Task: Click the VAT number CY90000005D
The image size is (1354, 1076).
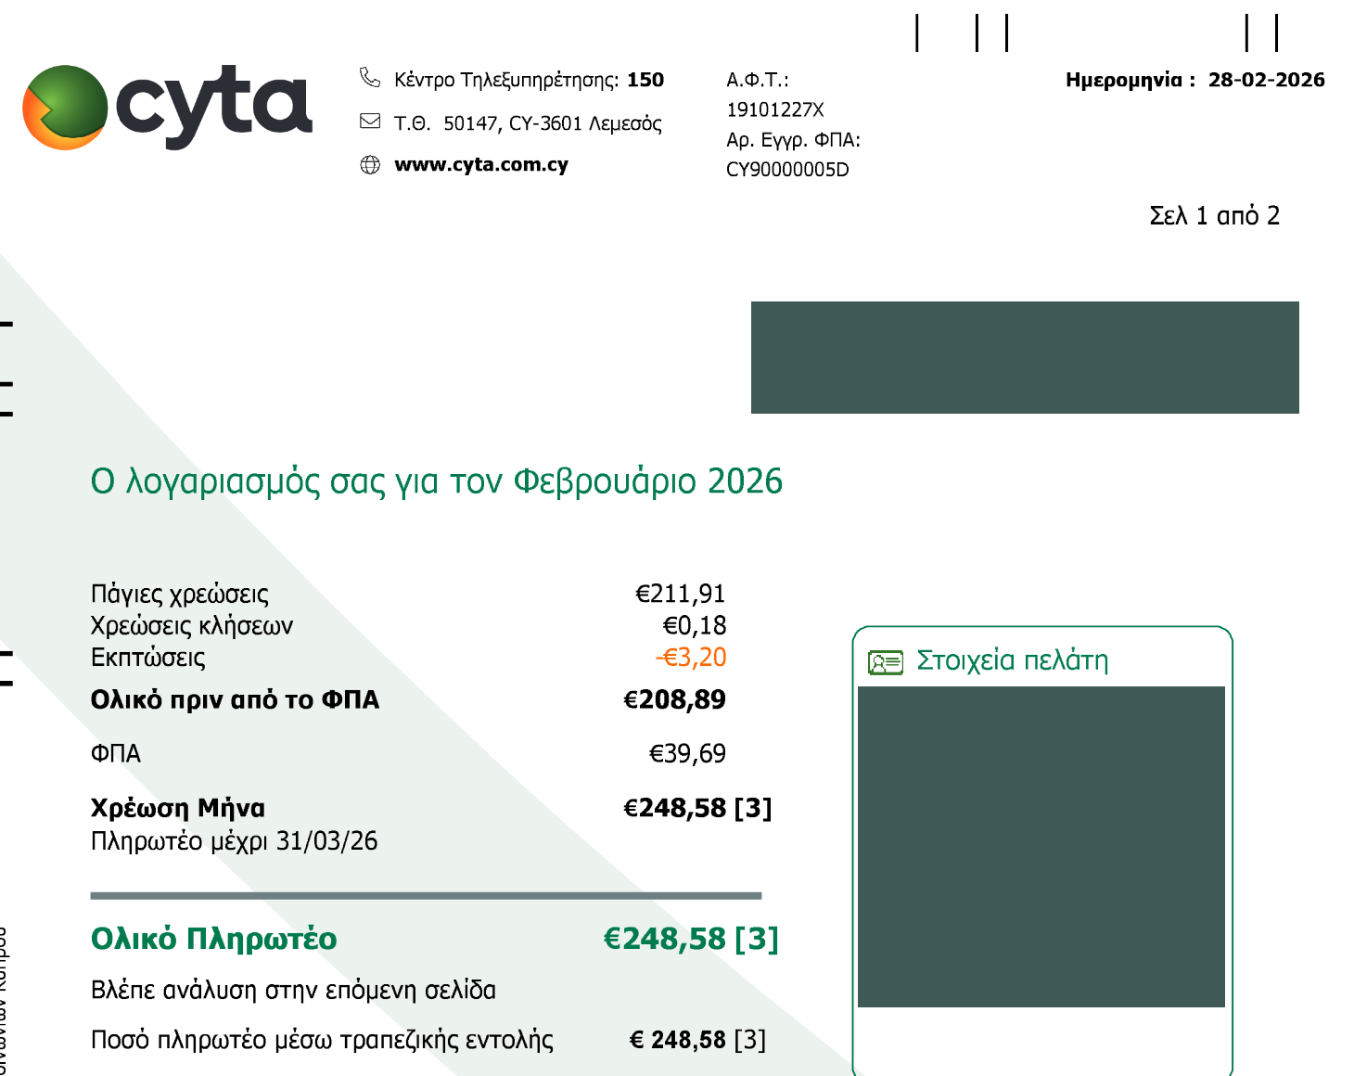Action: click(x=787, y=170)
